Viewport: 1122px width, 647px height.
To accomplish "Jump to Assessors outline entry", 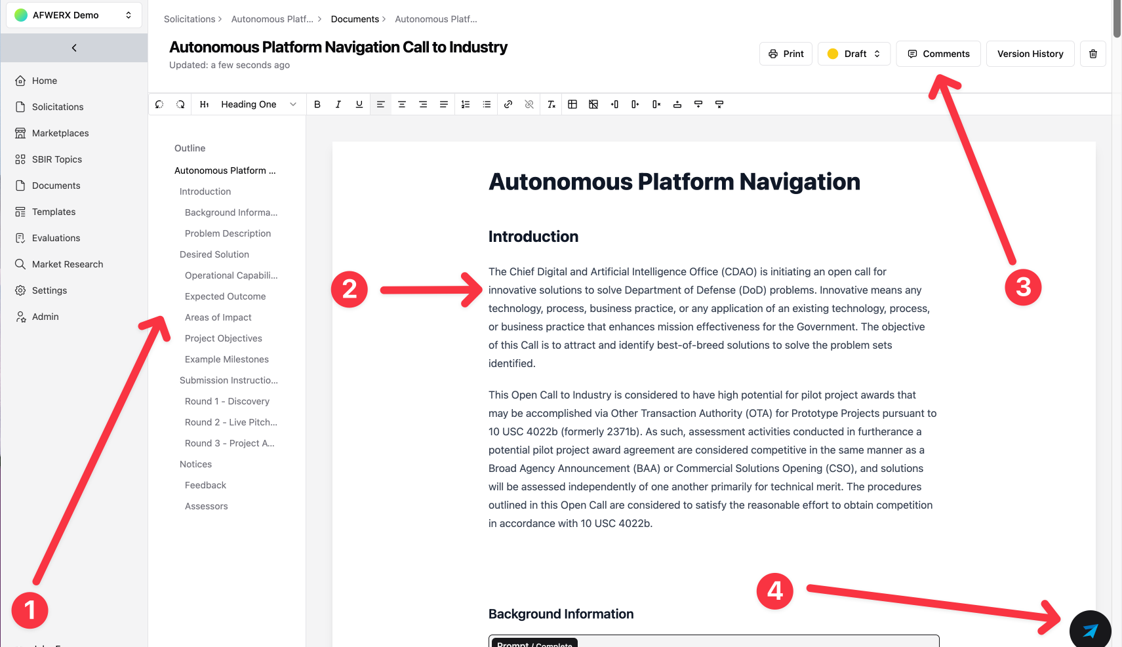I will (x=206, y=506).
